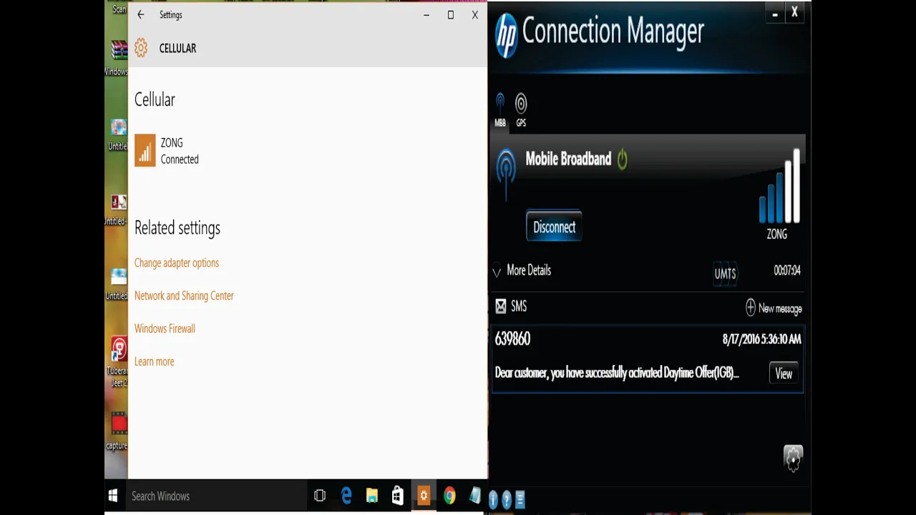
Task: Click the Search Windows box
Action: click(215, 496)
